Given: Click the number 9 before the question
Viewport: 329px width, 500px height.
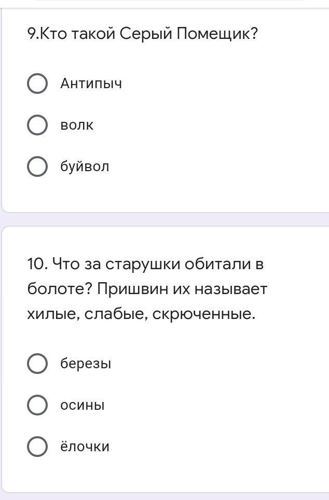Looking at the screenshot, I should [x=32, y=34].
